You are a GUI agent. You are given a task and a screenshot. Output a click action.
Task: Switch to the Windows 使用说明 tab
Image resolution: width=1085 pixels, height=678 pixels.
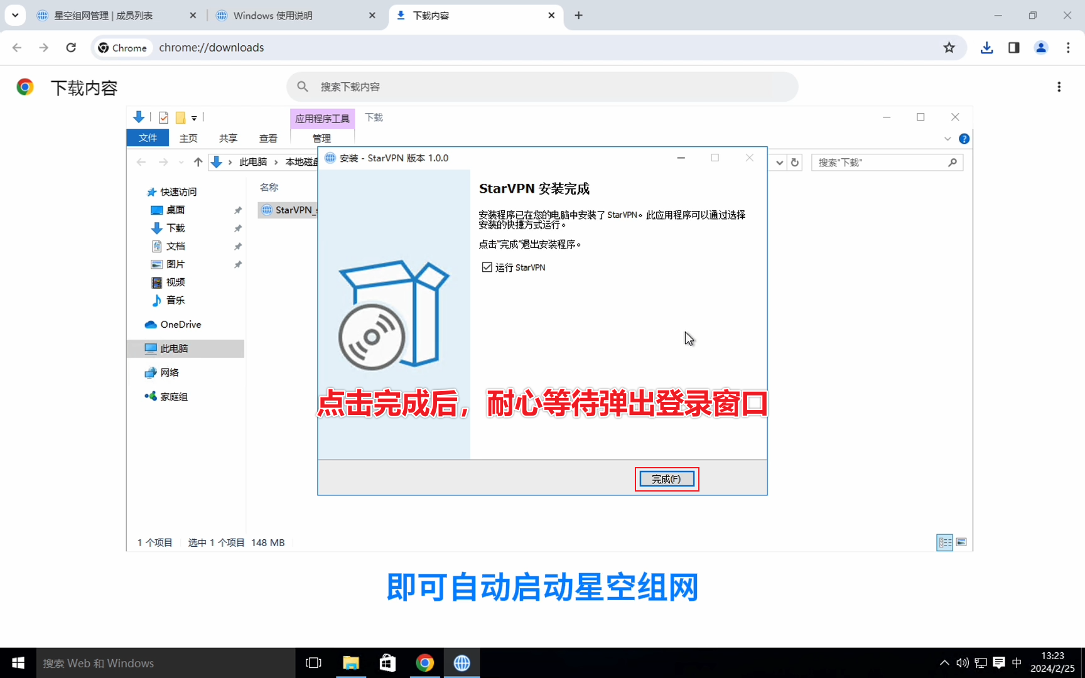point(273,16)
